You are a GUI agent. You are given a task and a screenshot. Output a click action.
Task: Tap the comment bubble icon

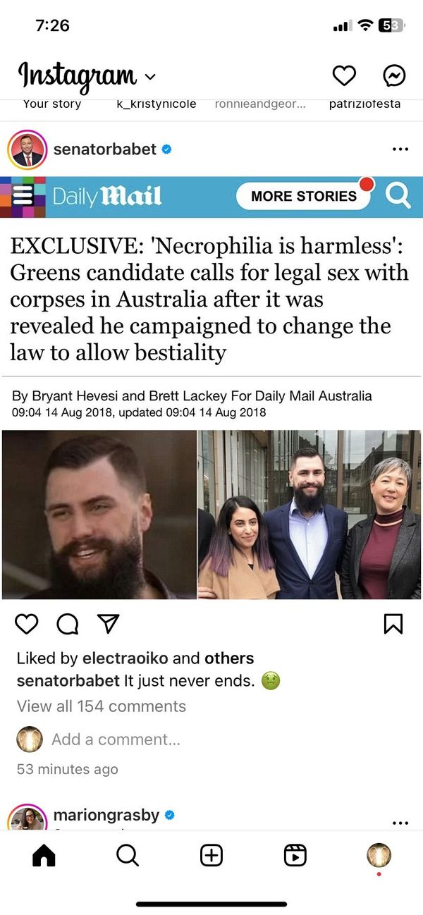(x=67, y=624)
